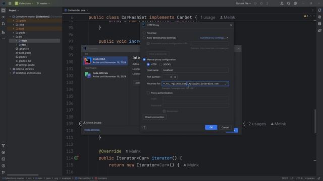Image resolution: width=323 pixels, height=181 pixels.
Task: Click the project panel horizontal scrollbar
Action: [x=23, y=175]
